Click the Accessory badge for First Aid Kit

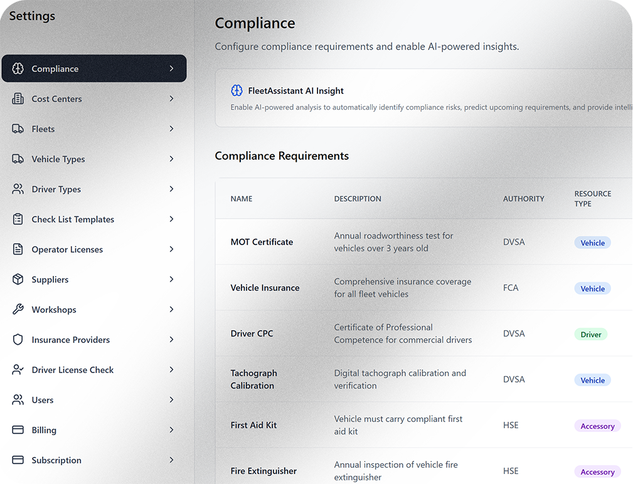597,426
